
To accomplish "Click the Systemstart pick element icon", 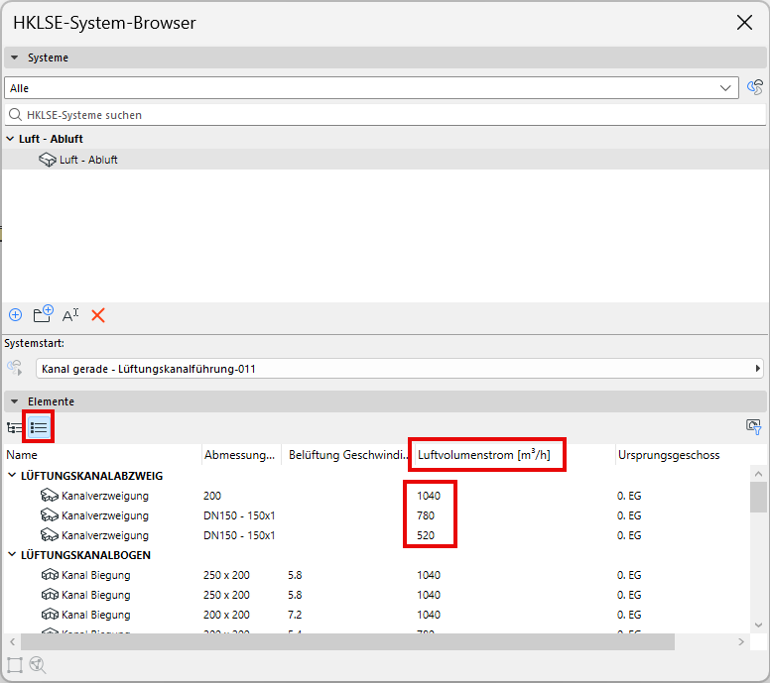I will coord(15,368).
